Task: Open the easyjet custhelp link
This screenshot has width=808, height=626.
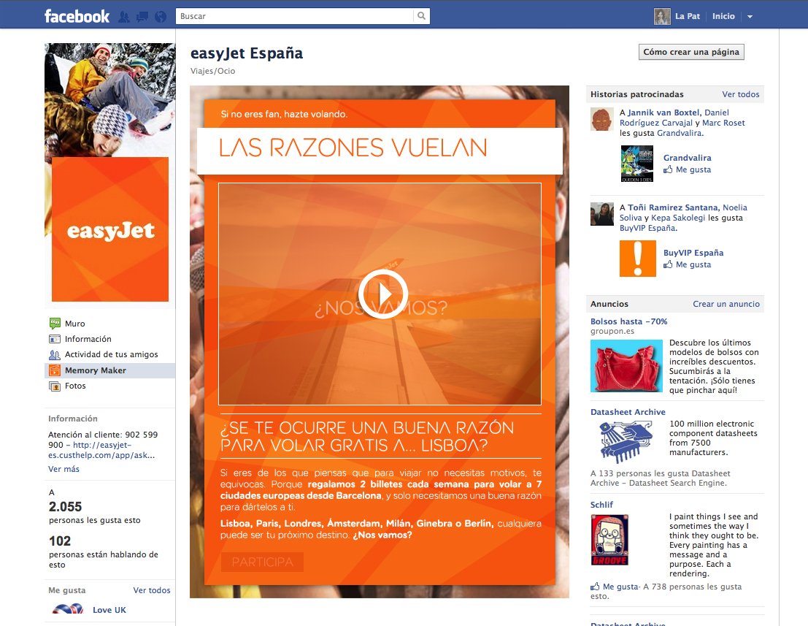Action: tap(102, 450)
